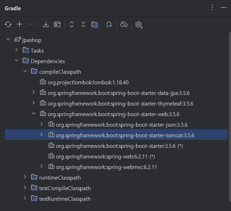
Task: Select the testRuntimeClasspath configuration
Action: (65, 199)
